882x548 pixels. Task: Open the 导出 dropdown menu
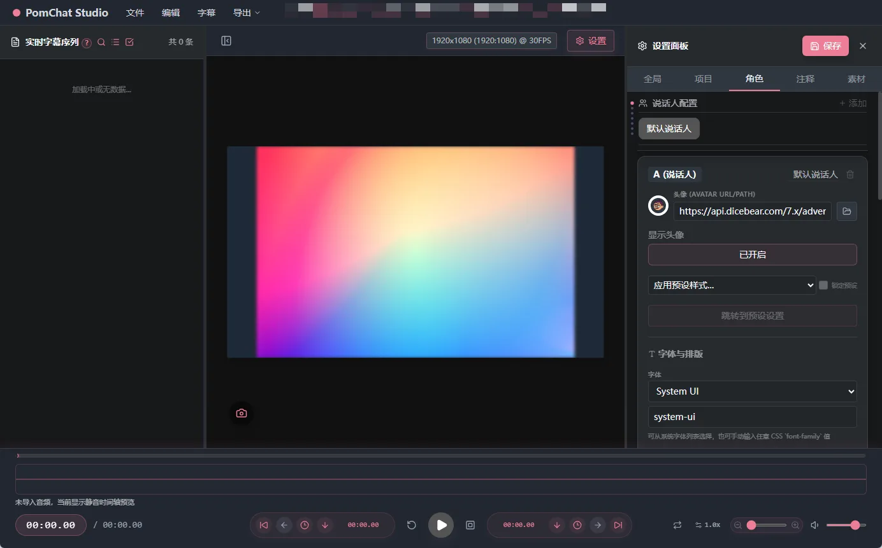tap(247, 13)
